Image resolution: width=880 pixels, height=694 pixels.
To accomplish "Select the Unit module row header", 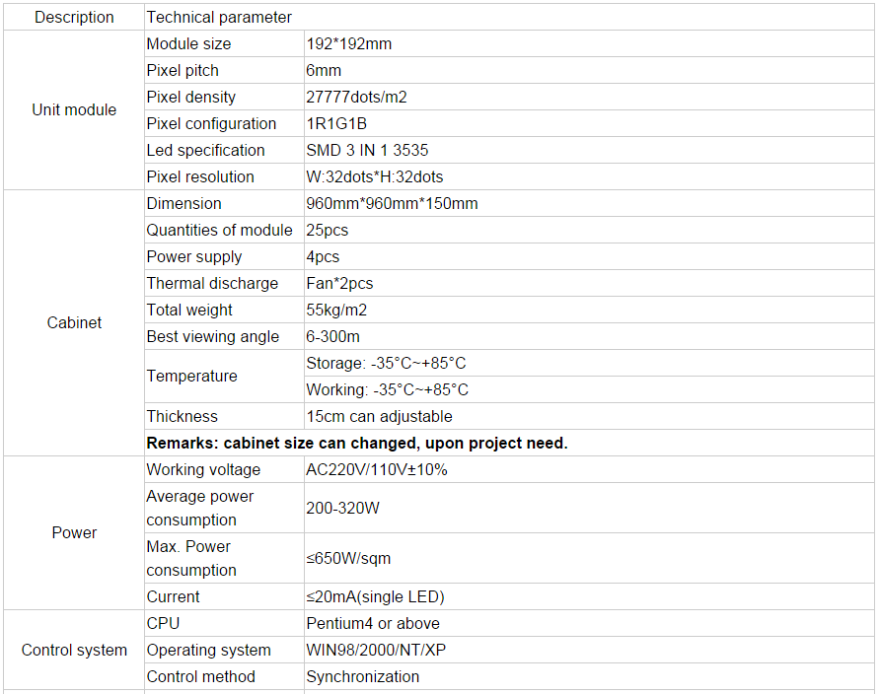I will coord(74,109).
